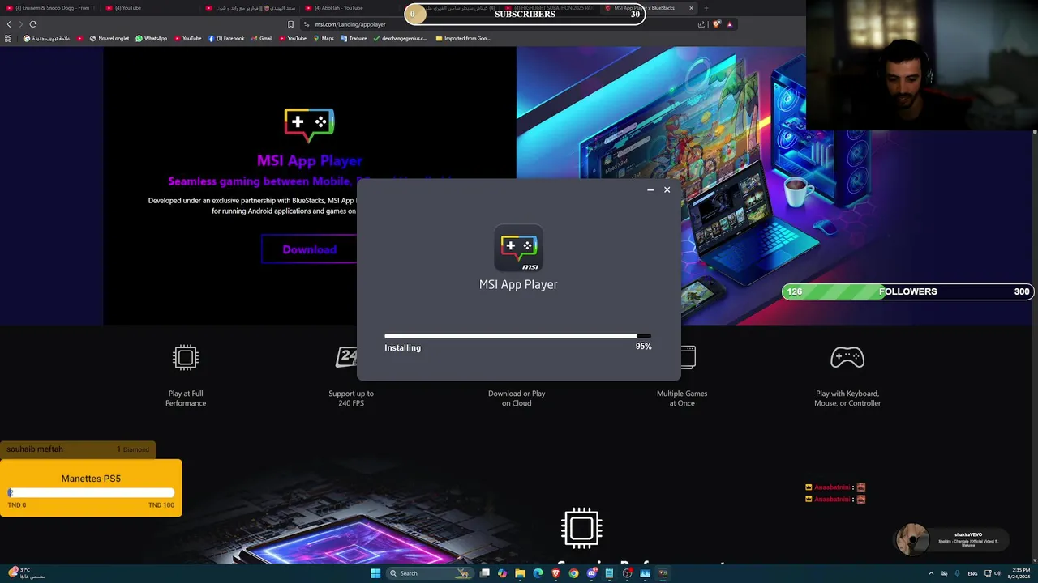Click the large chip icon near page bottom
This screenshot has width=1038, height=583.
click(x=581, y=528)
